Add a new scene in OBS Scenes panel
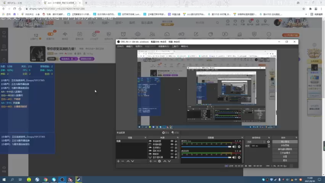Viewport: 325px width, 183px height. coord(118,161)
